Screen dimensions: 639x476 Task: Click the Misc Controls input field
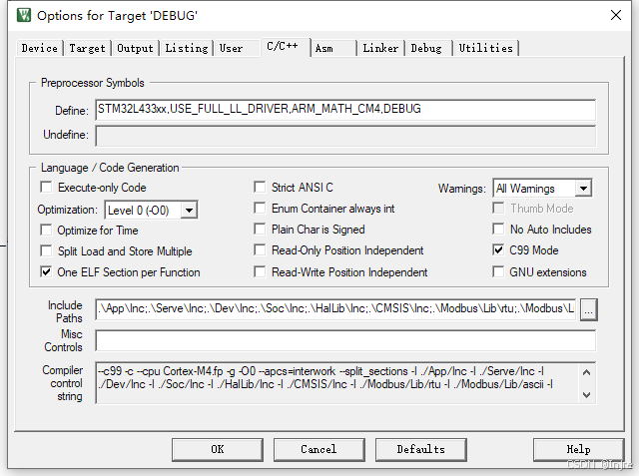tap(345, 340)
